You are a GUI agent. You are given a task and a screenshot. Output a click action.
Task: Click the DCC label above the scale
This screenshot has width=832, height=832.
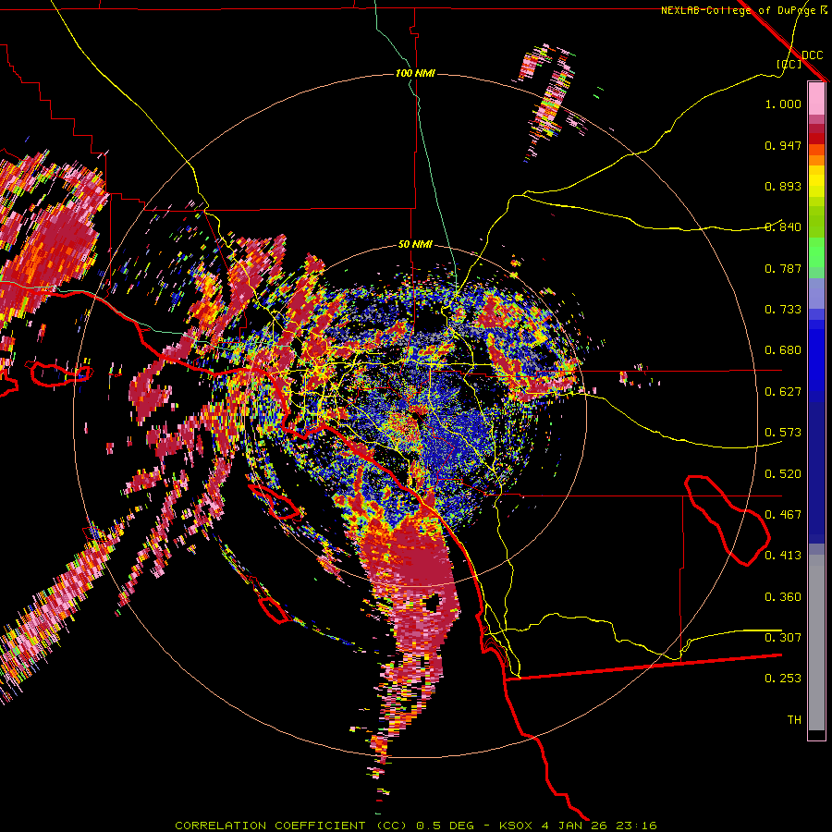point(812,55)
